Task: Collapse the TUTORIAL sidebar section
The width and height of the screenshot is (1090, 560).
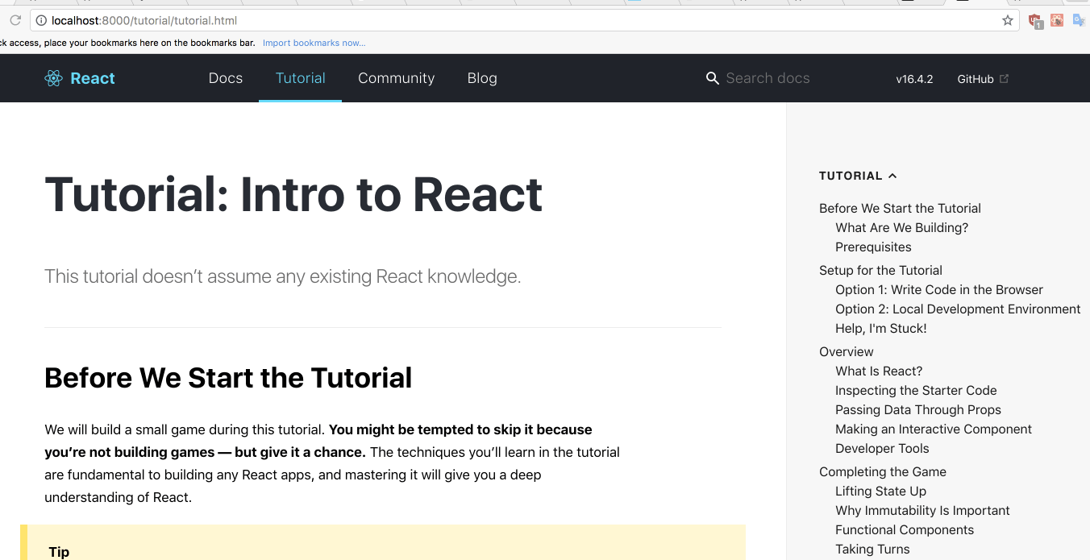Action: coord(858,176)
